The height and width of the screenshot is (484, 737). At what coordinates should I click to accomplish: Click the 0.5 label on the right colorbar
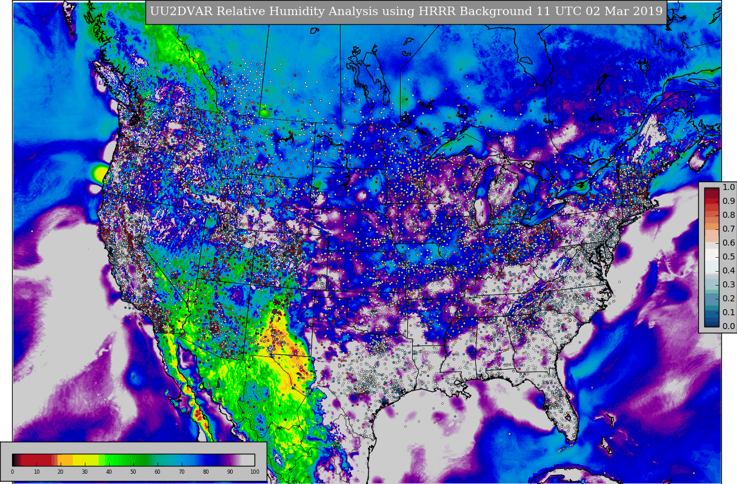click(729, 257)
